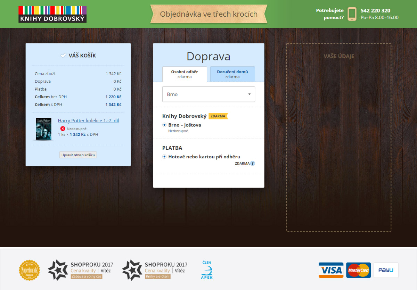Open the Harry Potter kolekce 1.-7. díl link
The width and height of the screenshot is (417, 290).
coord(88,121)
